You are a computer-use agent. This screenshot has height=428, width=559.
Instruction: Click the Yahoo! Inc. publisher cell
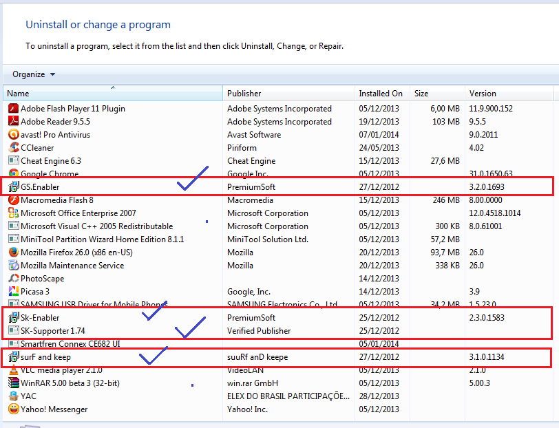(x=247, y=409)
